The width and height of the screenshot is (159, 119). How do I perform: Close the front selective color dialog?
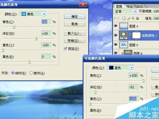click(83, 5)
